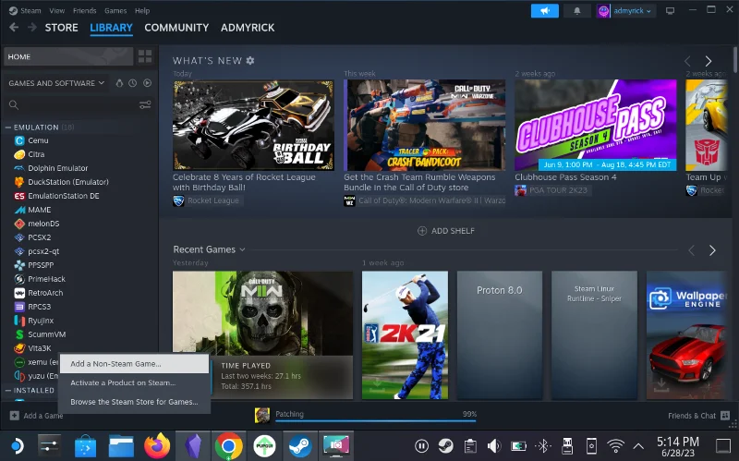Click the Vita3K entry
This screenshot has height=461, width=739.
(x=39, y=348)
